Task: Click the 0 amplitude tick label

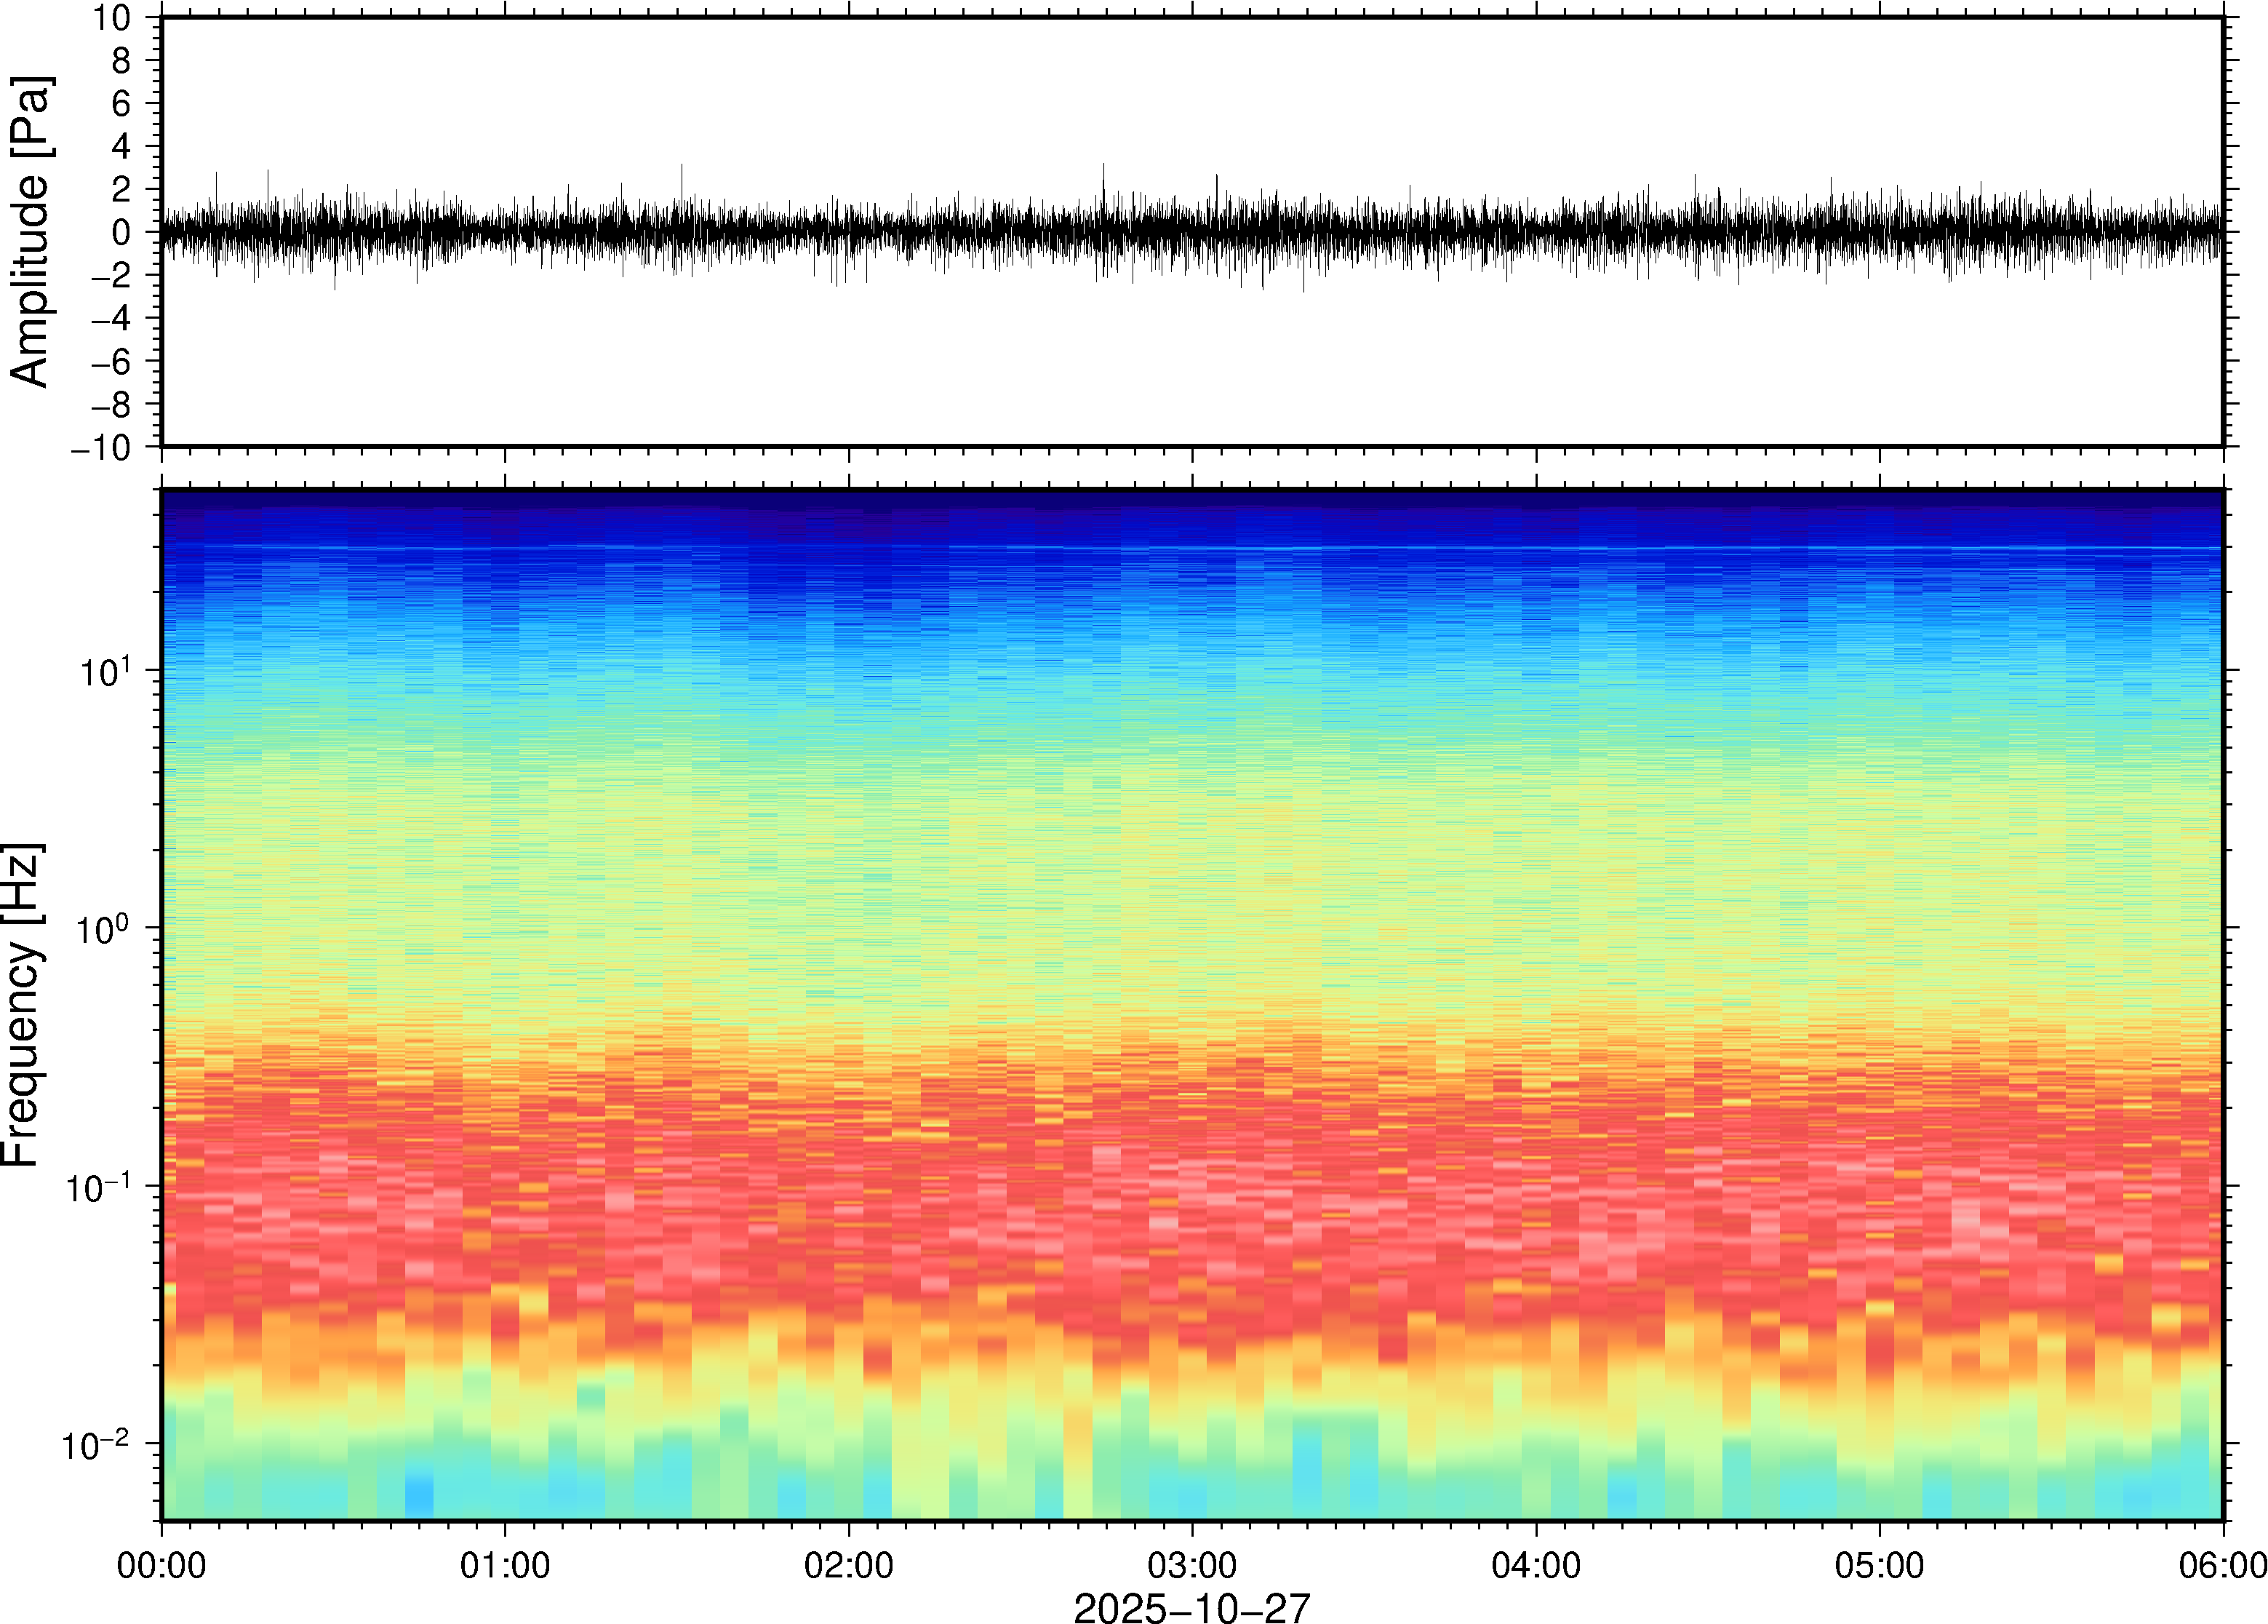Action: pos(122,233)
